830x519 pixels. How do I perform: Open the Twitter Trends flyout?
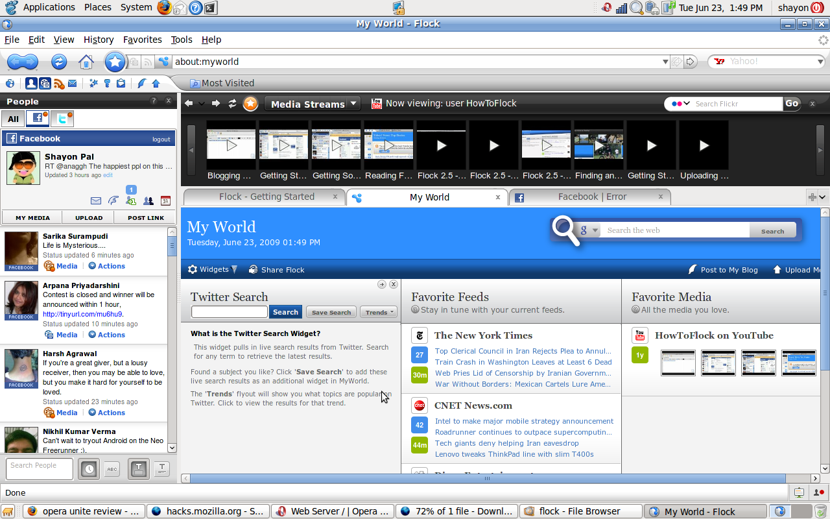pos(378,312)
